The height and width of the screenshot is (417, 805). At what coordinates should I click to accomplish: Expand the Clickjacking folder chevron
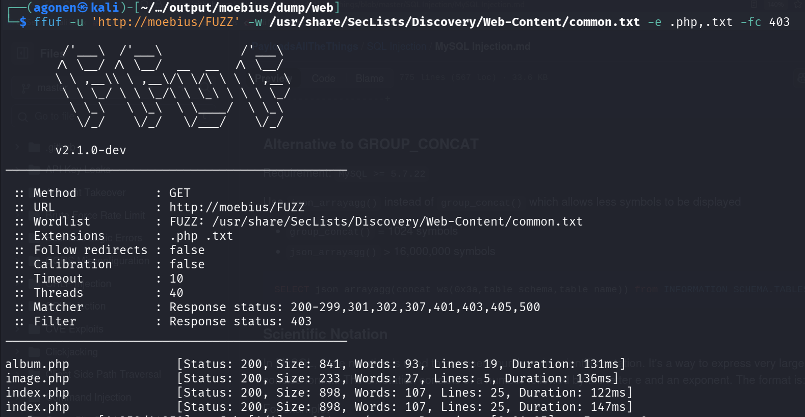tap(18, 351)
